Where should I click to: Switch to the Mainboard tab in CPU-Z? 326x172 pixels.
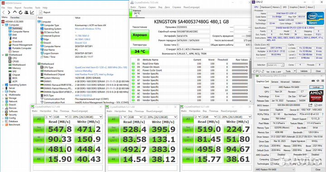(x=266, y=7)
